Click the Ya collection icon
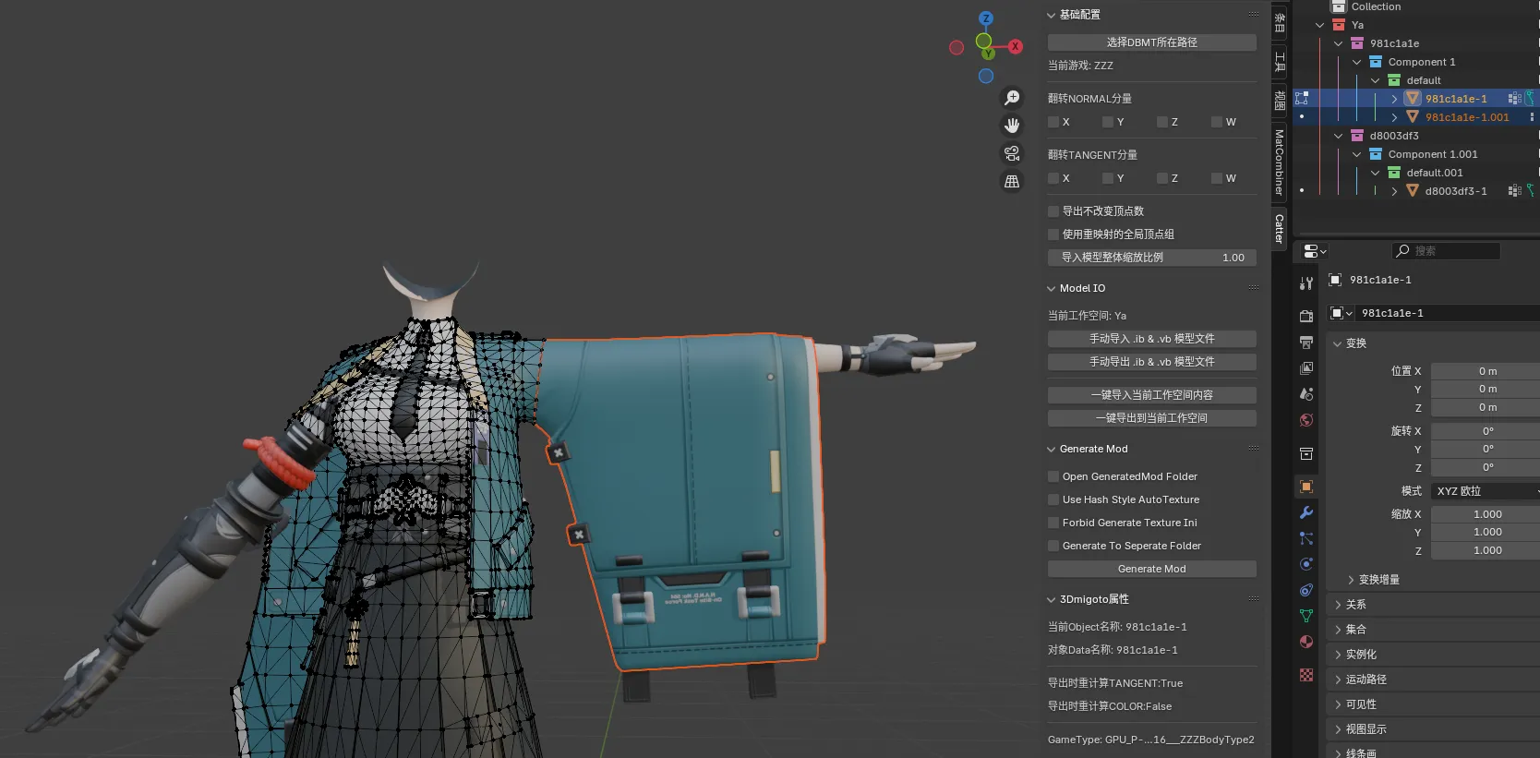1540x758 pixels. pos(1339,25)
